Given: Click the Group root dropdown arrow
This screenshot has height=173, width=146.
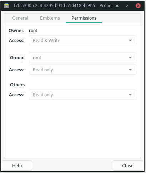Looking at the screenshot, I should tap(130, 57).
